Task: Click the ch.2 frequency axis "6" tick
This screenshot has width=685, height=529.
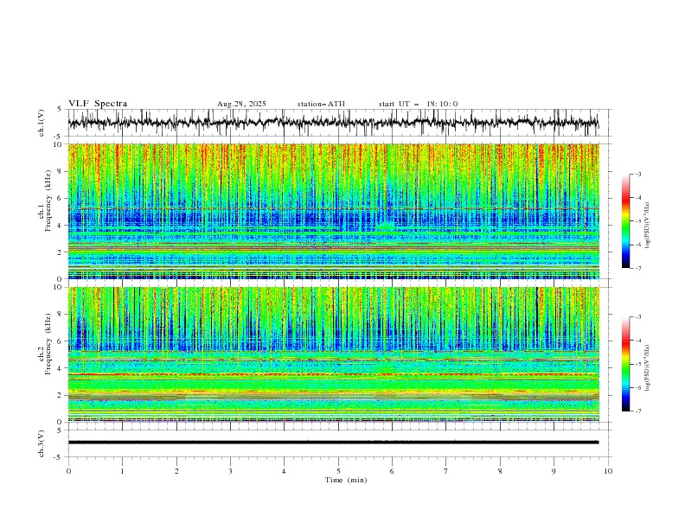Action: [x=60, y=341]
